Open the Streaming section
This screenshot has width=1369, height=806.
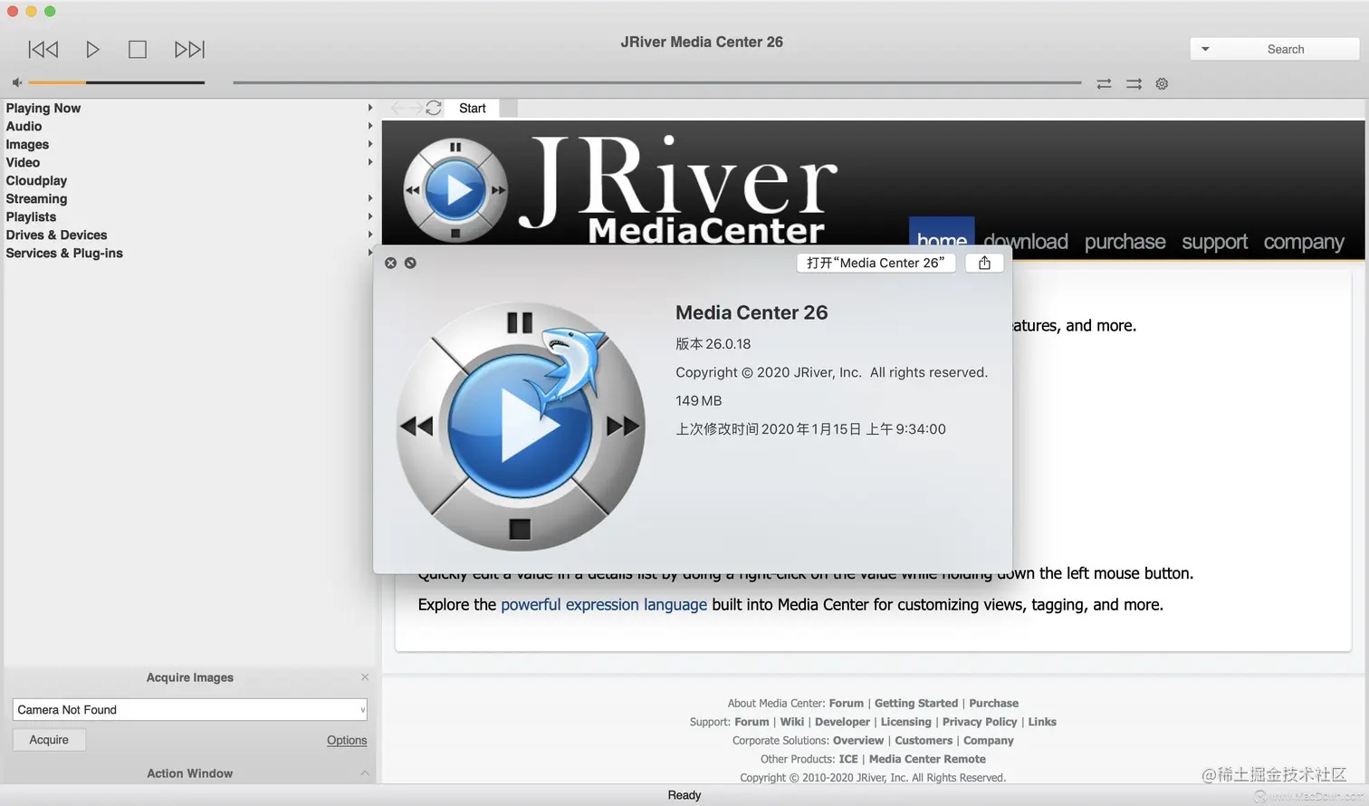pyautogui.click(x=36, y=198)
